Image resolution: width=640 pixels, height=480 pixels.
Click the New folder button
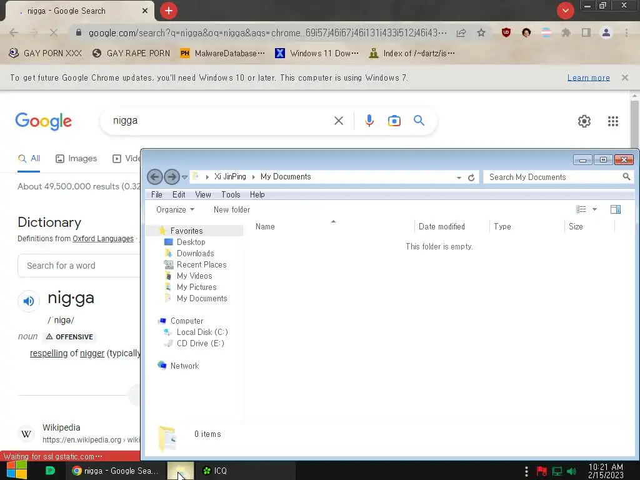pos(232,210)
